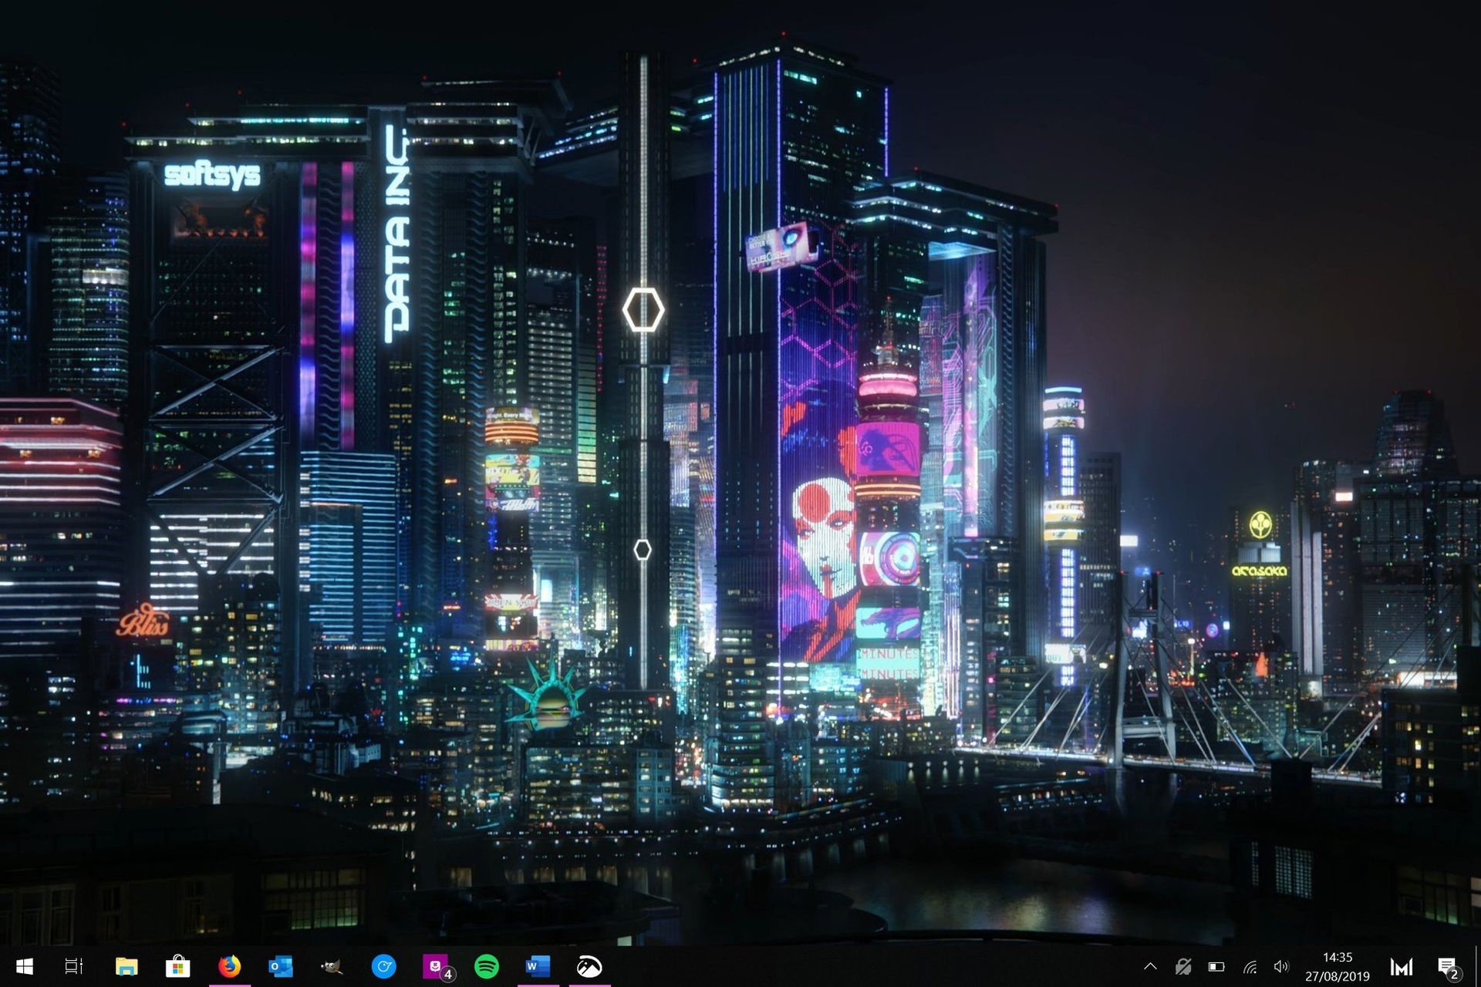
Task: Launch Spotify from the taskbar
Action: coord(487,965)
